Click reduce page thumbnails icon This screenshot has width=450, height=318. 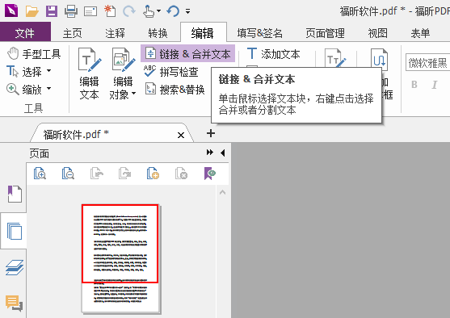point(68,174)
